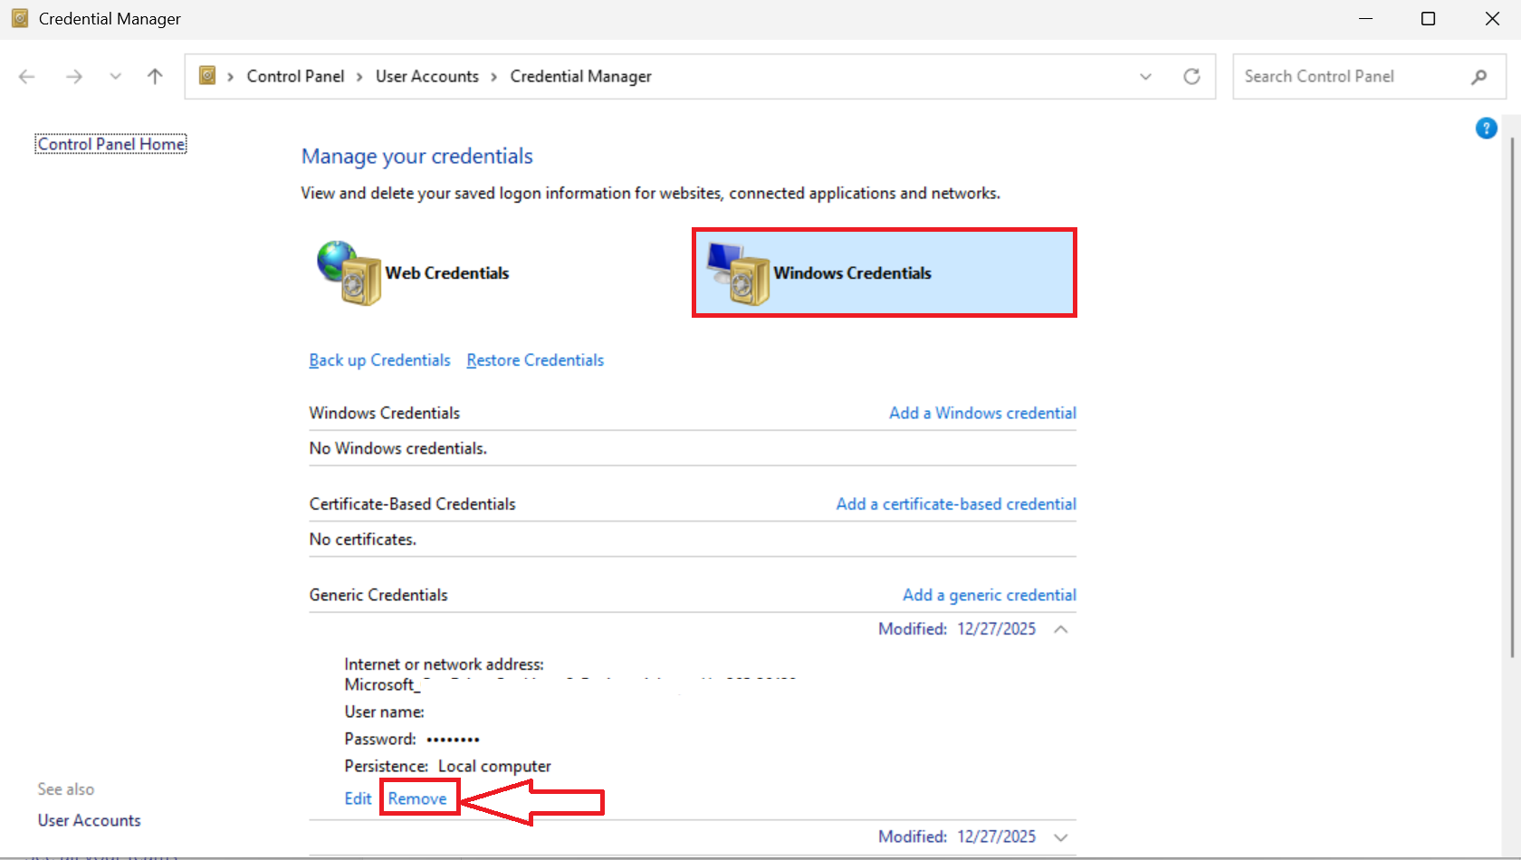1521x860 pixels.
Task: Edit the Microsoft generic credential
Action: (358, 798)
